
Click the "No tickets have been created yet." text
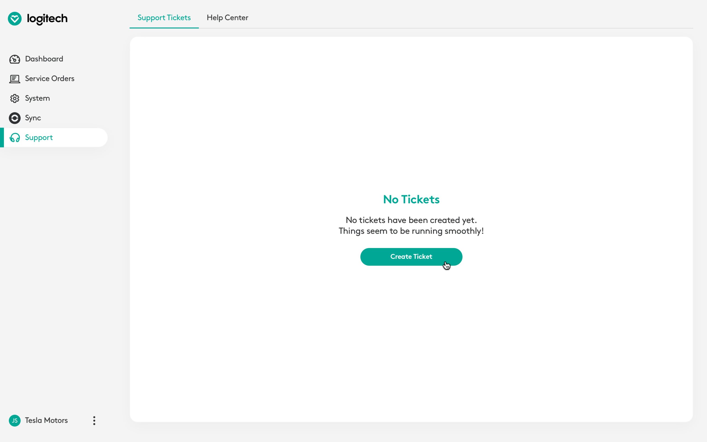411,220
